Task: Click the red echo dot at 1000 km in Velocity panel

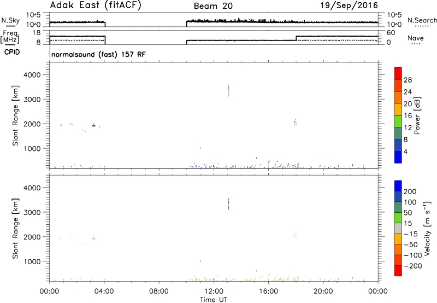Action: click(x=200, y=261)
